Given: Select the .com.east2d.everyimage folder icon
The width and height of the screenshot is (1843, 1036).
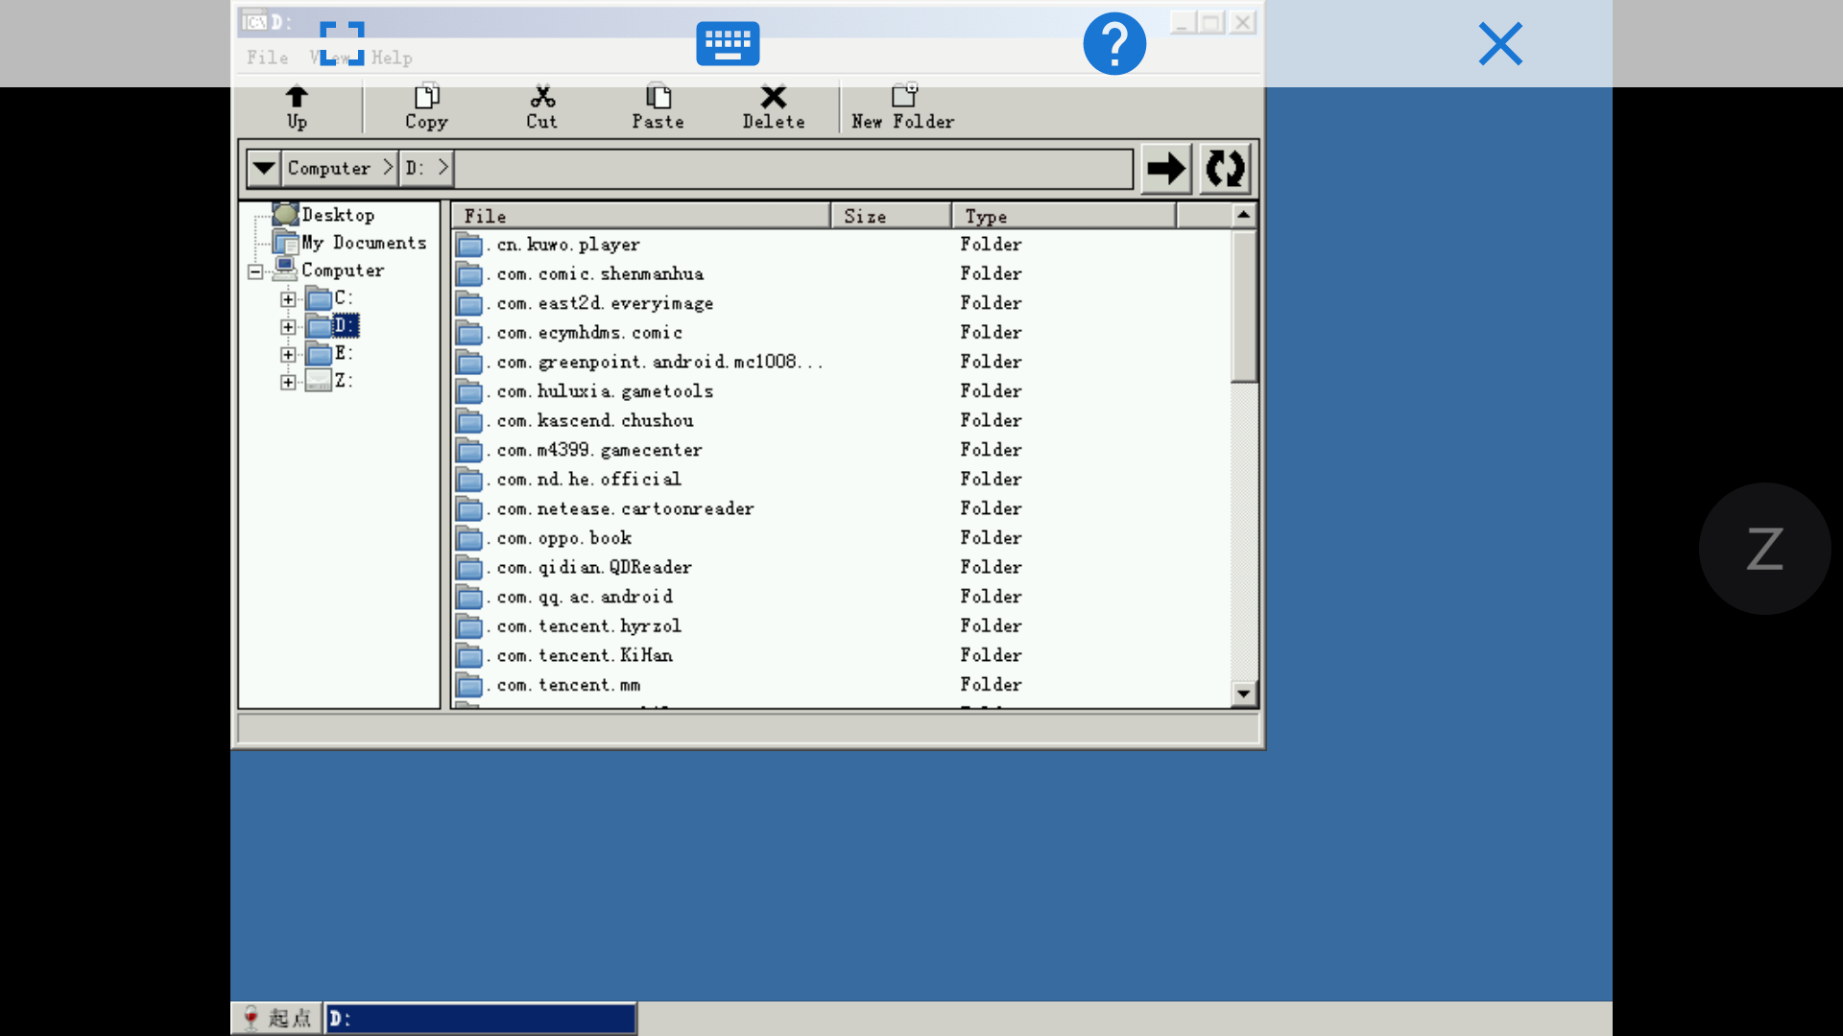Looking at the screenshot, I should point(468,303).
